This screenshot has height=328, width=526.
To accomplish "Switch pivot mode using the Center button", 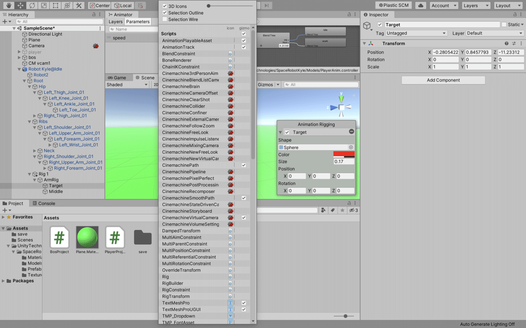I will [x=99, y=6].
